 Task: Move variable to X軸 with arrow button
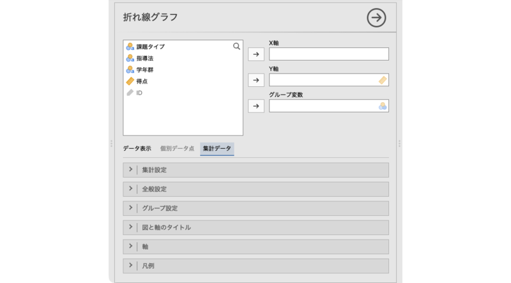click(256, 54)
